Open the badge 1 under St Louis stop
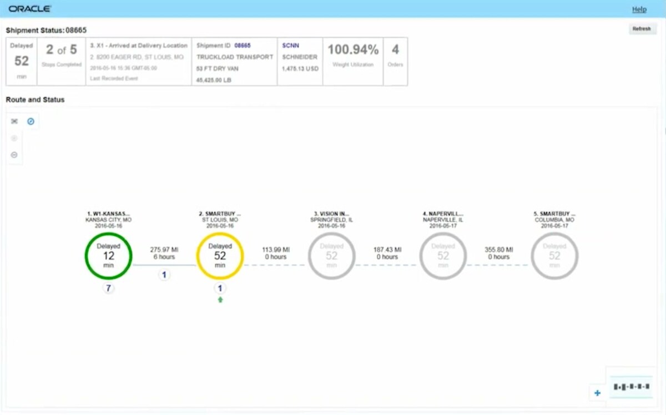Image resolution: width=666 pixels, height=415 pixels. (220, 289)
